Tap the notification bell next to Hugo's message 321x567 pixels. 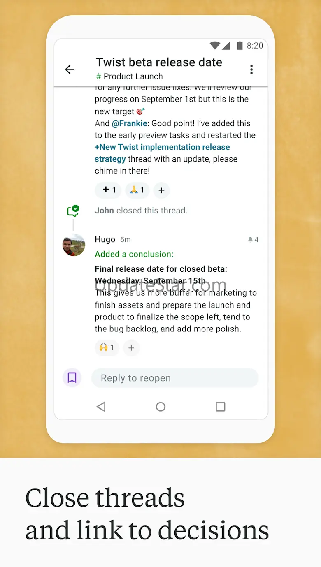click(250, 239)
